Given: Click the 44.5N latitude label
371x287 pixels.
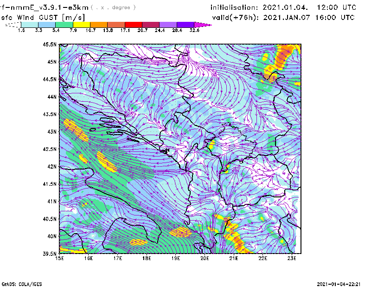Looking at the screenshot, I should 50,79.
